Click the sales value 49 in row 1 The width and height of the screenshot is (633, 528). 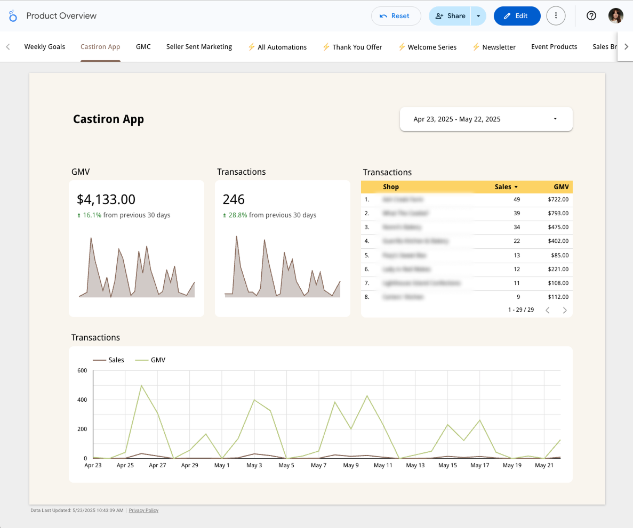517,199
